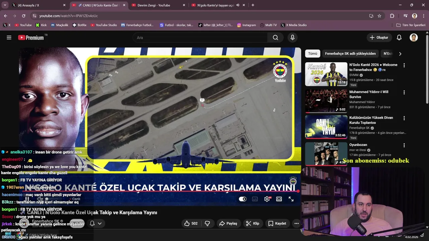Bookmark this page with star icon
Image resolution: width=429 pixels, height=241 pixels.
(x=379, y=16)
